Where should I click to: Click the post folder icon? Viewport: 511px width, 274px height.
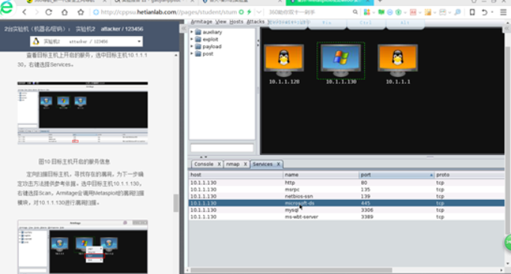tap(198, 53)
